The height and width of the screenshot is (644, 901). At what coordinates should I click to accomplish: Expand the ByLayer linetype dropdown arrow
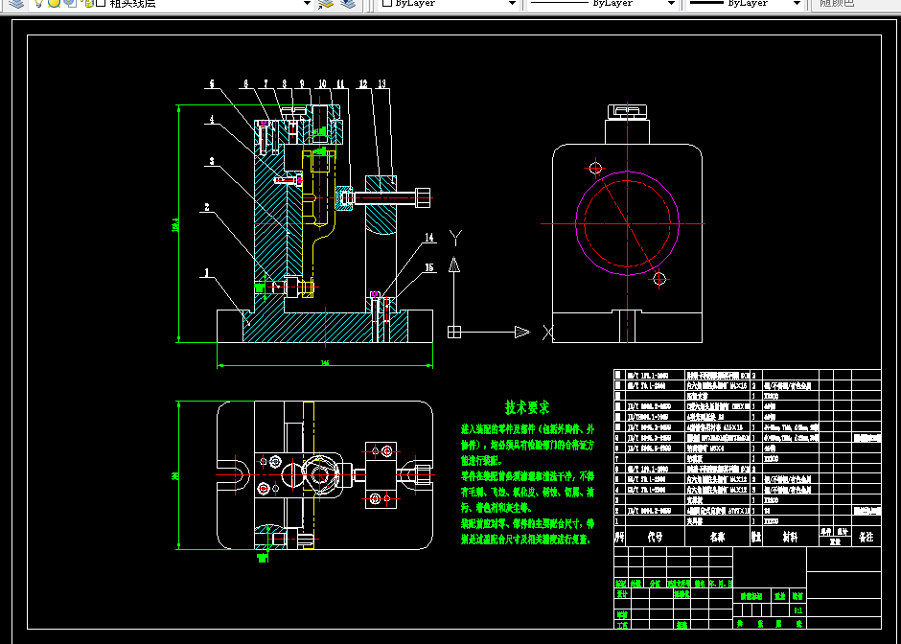click(671, 4)
